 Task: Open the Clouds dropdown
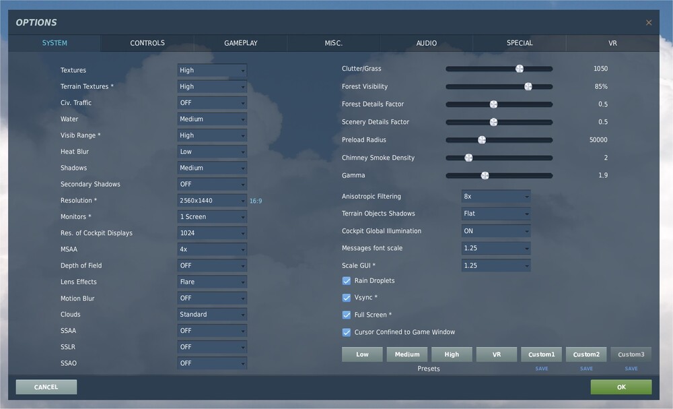click(x=212, y=315)
